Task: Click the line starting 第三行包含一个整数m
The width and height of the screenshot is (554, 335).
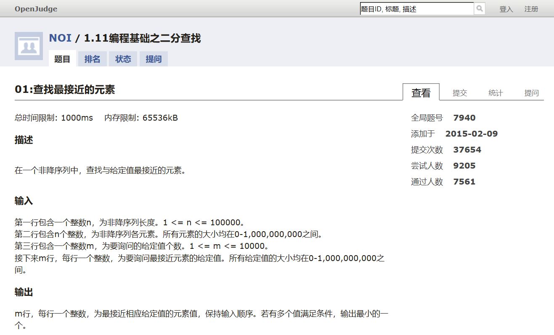Action: pos(142,246)
